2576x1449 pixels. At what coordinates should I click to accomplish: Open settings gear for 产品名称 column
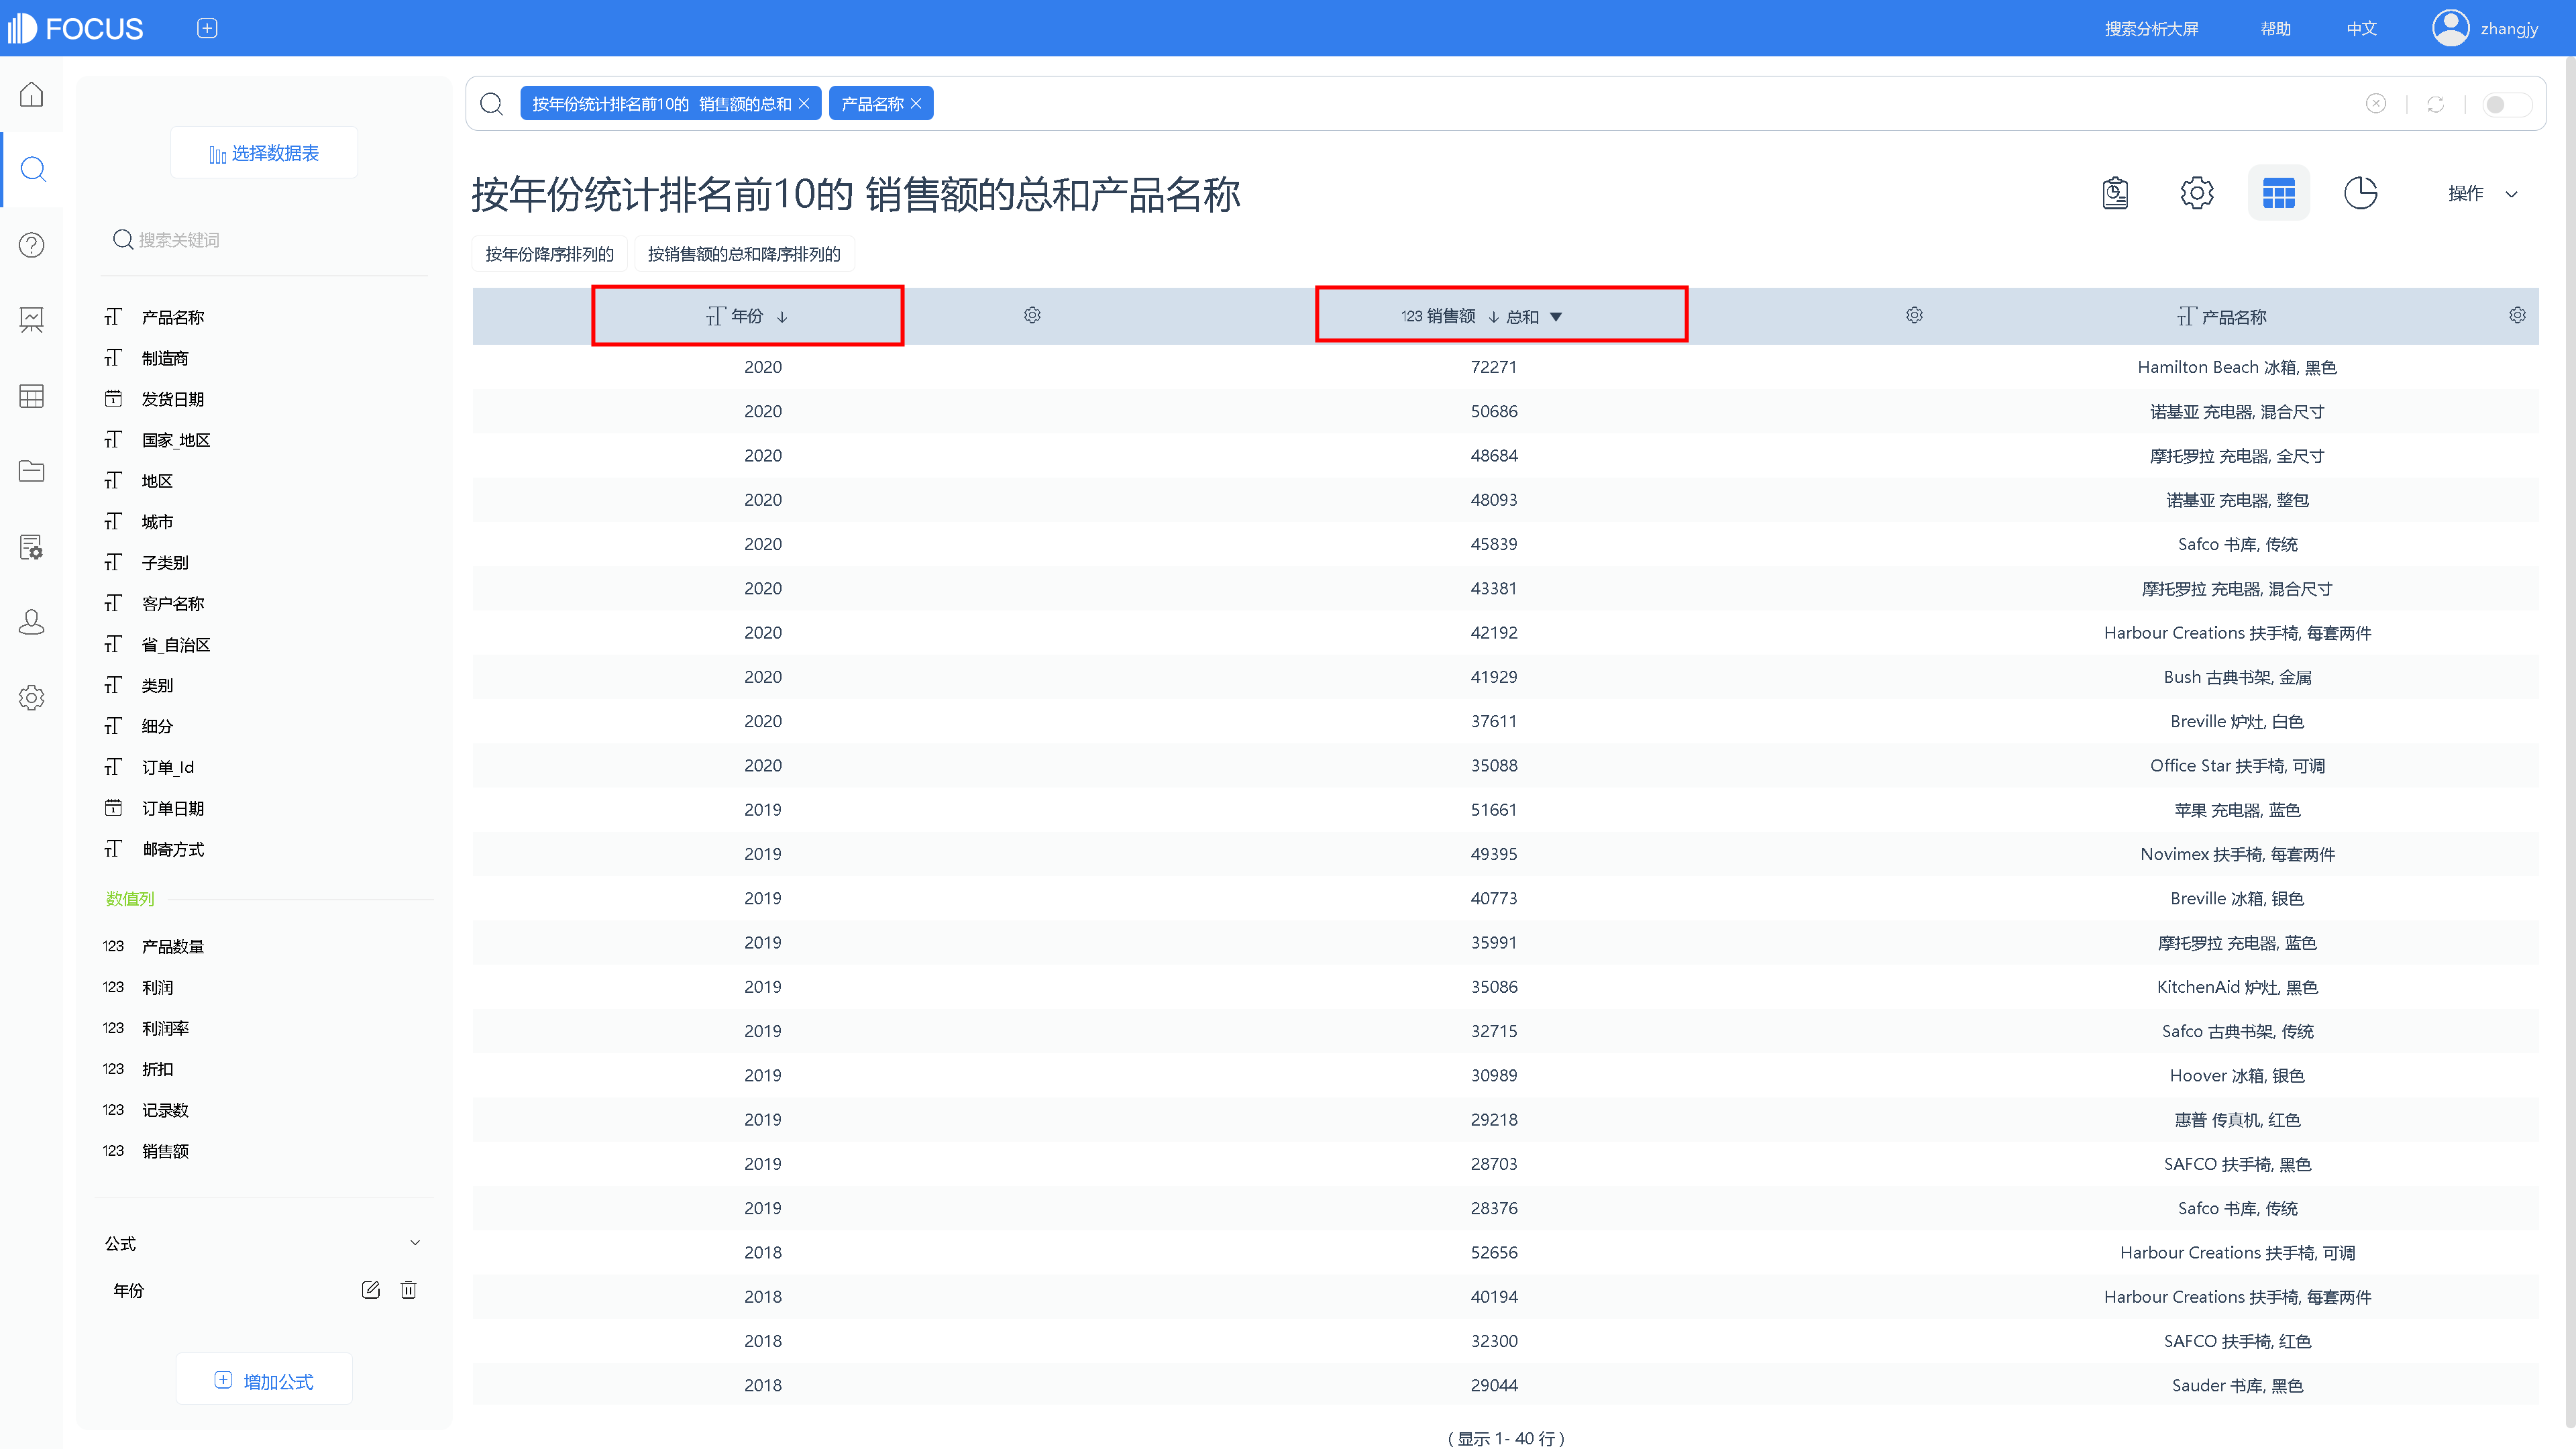click(2517, 316)
